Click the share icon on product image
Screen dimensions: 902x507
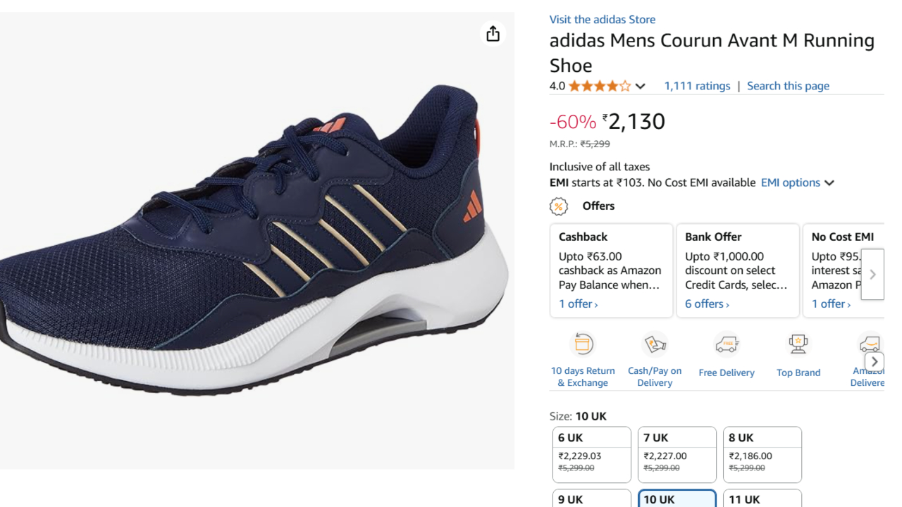pos(493,34)
